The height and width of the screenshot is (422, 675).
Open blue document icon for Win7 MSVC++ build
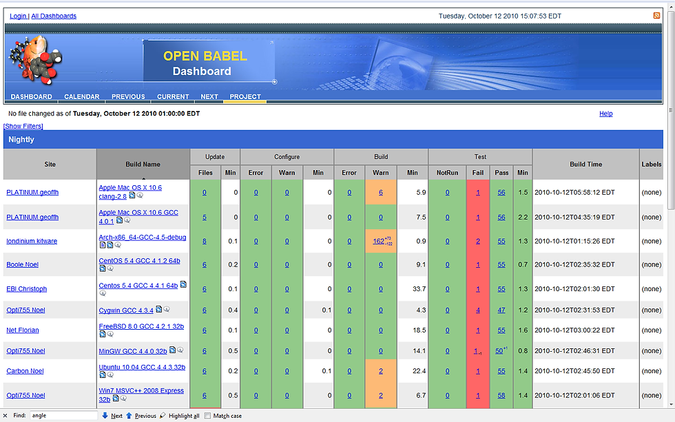pos(116,399)
